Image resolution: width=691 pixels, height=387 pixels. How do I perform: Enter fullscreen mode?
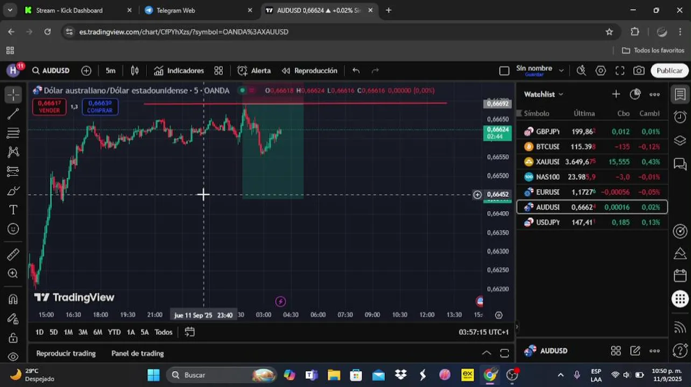point(620,70)
